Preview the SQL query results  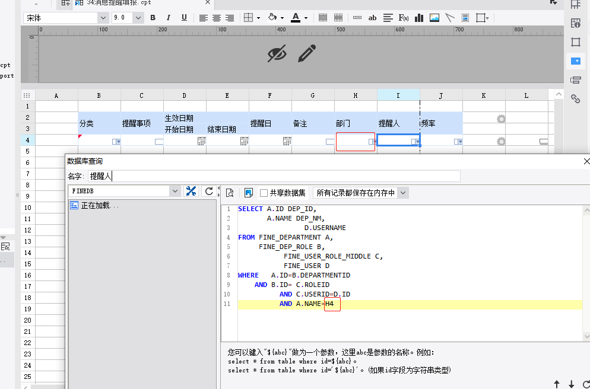[230, 193]
